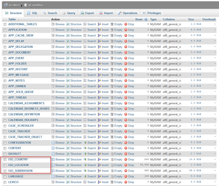
Task: Click Drop icon for the ISO_LOCATION row
Action: (x=126, y=165)
